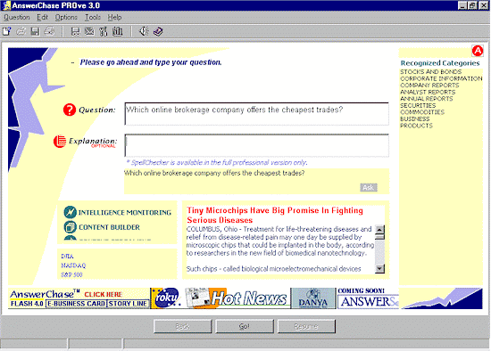Screen dimensions: 491x351
Task: Click the speaker sound toolbar icon
Action: (144, 31)
